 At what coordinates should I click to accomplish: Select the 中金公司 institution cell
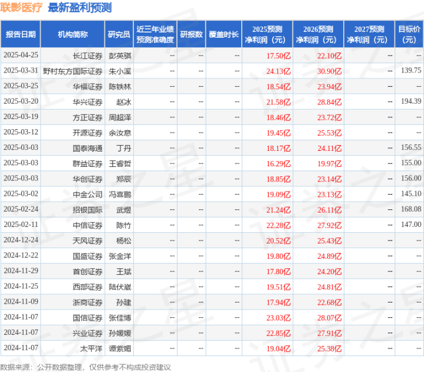87,195
